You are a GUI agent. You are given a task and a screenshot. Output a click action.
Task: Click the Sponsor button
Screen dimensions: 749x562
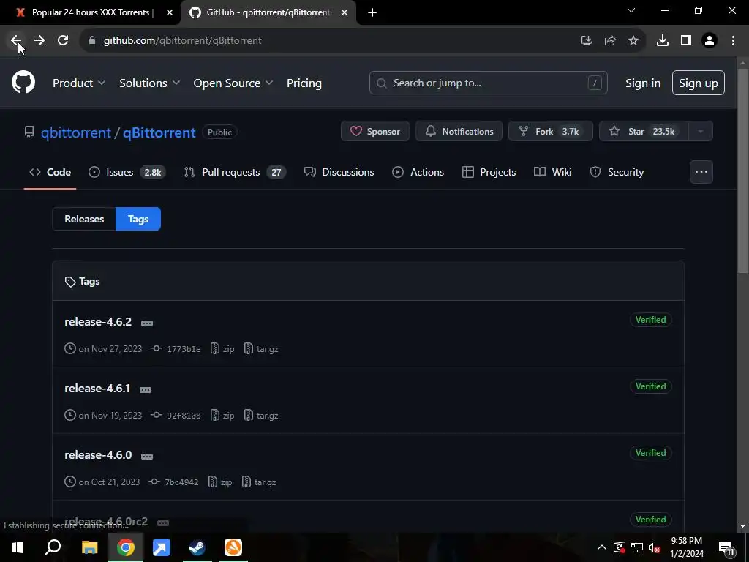click(x=375, y=132)
